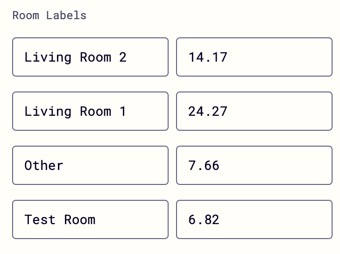Edit the value beside Living Room 2
Image resolution: width=340 pixels, height=254 pixels.
coord(254,57)
